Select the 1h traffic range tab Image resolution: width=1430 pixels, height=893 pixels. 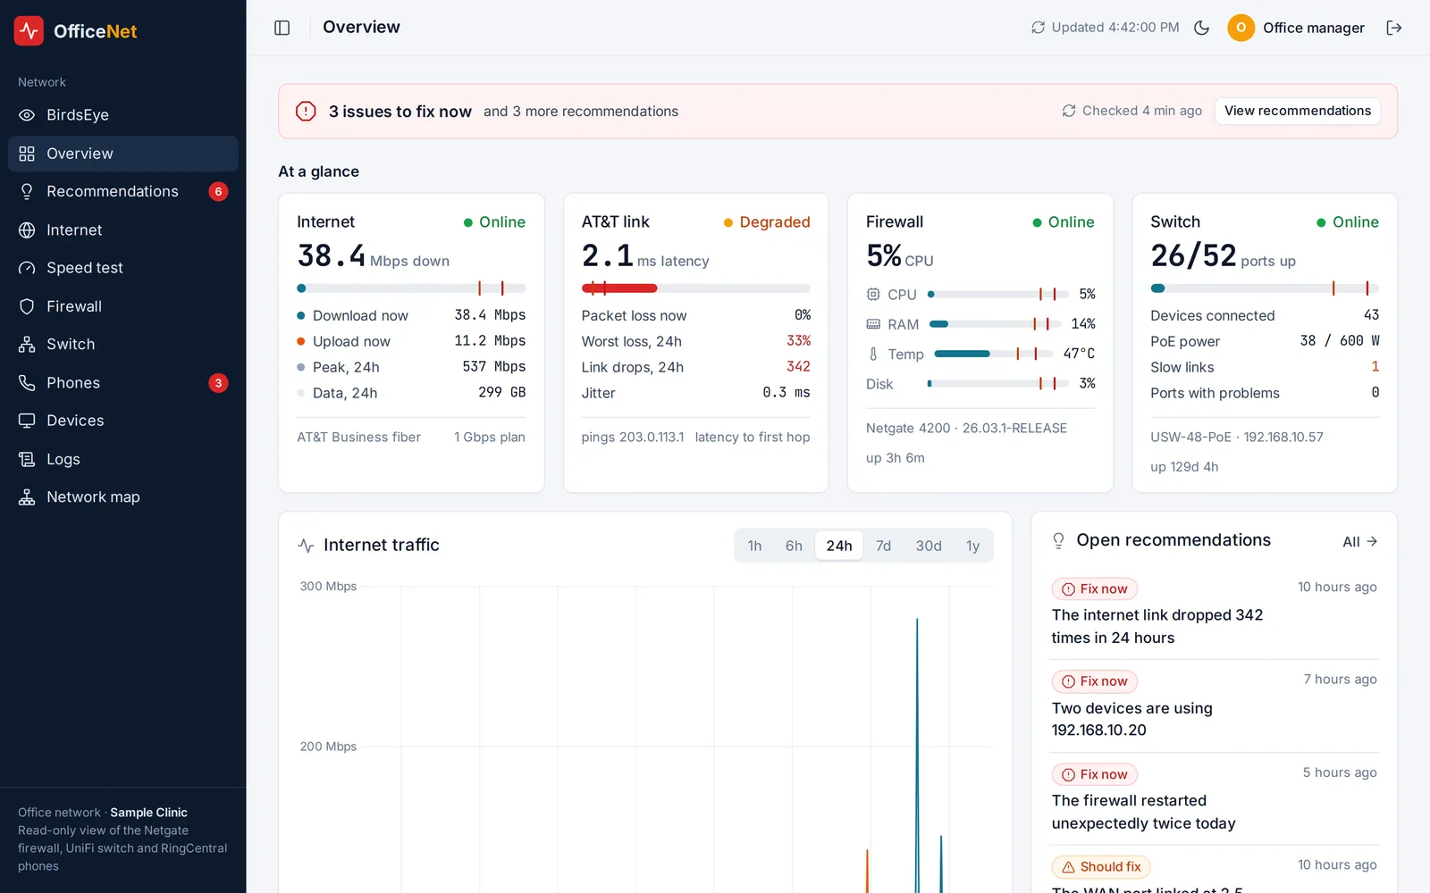(755, 546)
